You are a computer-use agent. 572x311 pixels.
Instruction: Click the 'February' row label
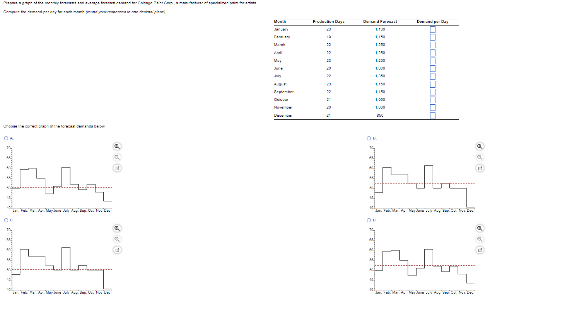click(282, 37)
